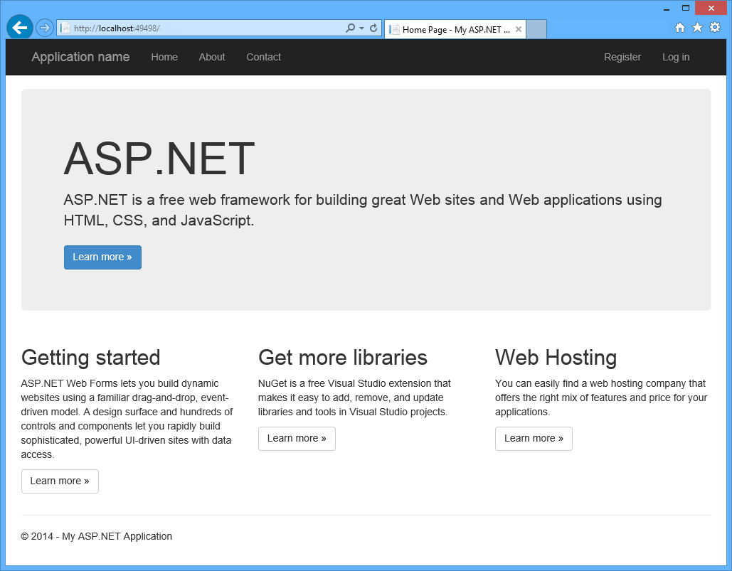Screen dimensions: 732x571
Task: Click Learn more under Web Hosting
Action: [x=534, y=439]
